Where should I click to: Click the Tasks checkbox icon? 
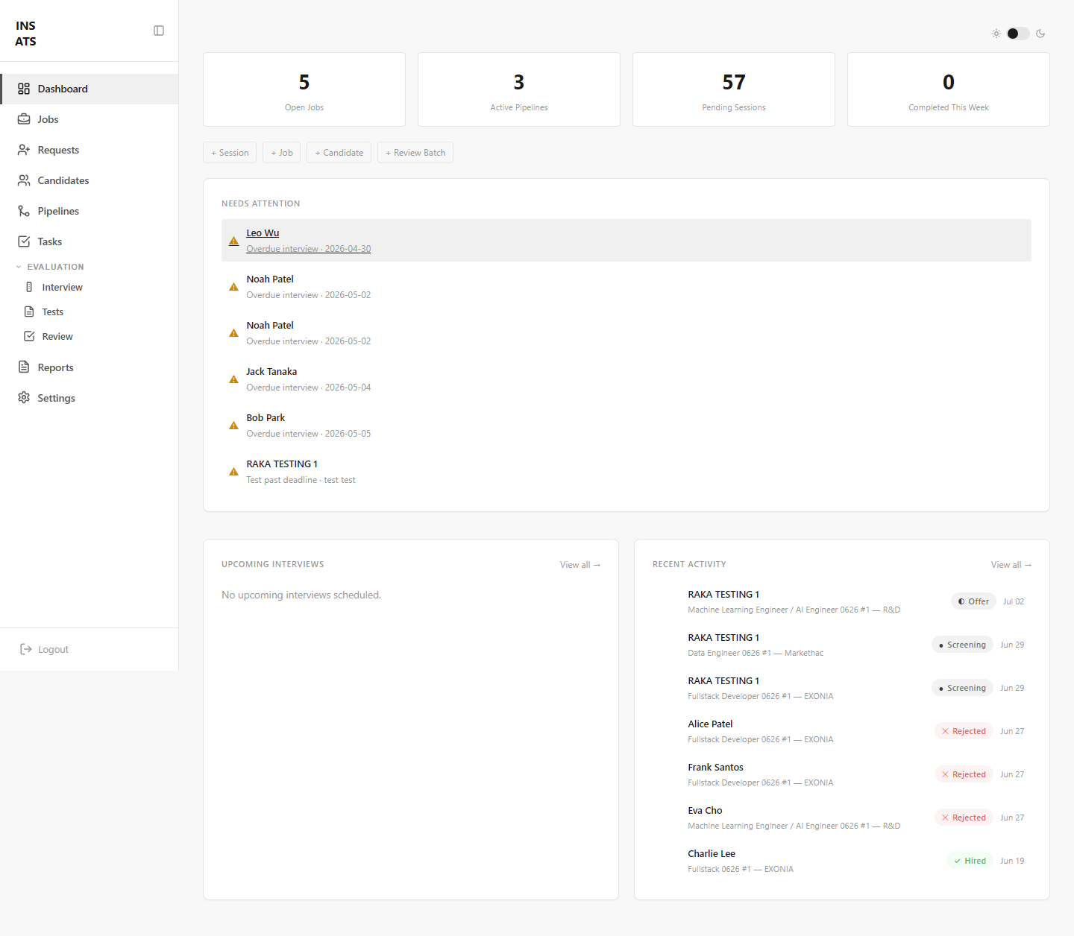coord(24,241)
